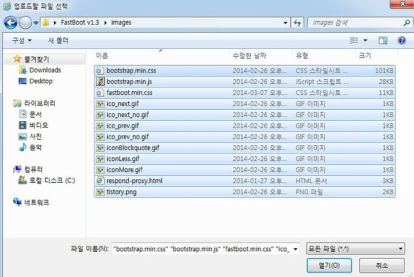Click the bootstrap.min.js script icon
This screenshot has width=414, height=277.
pos(100,82)
